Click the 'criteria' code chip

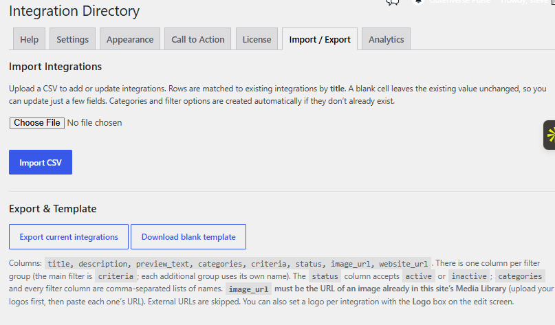pos(116,276)
